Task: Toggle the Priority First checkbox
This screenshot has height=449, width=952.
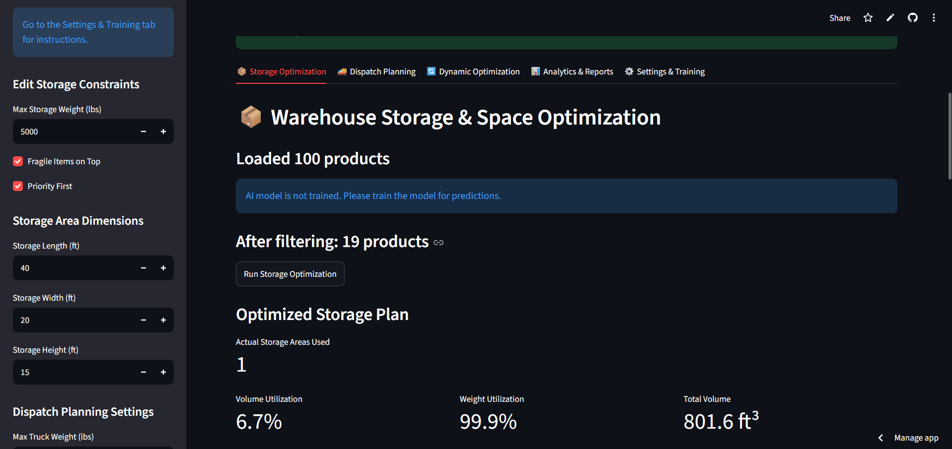Action: 18,186
